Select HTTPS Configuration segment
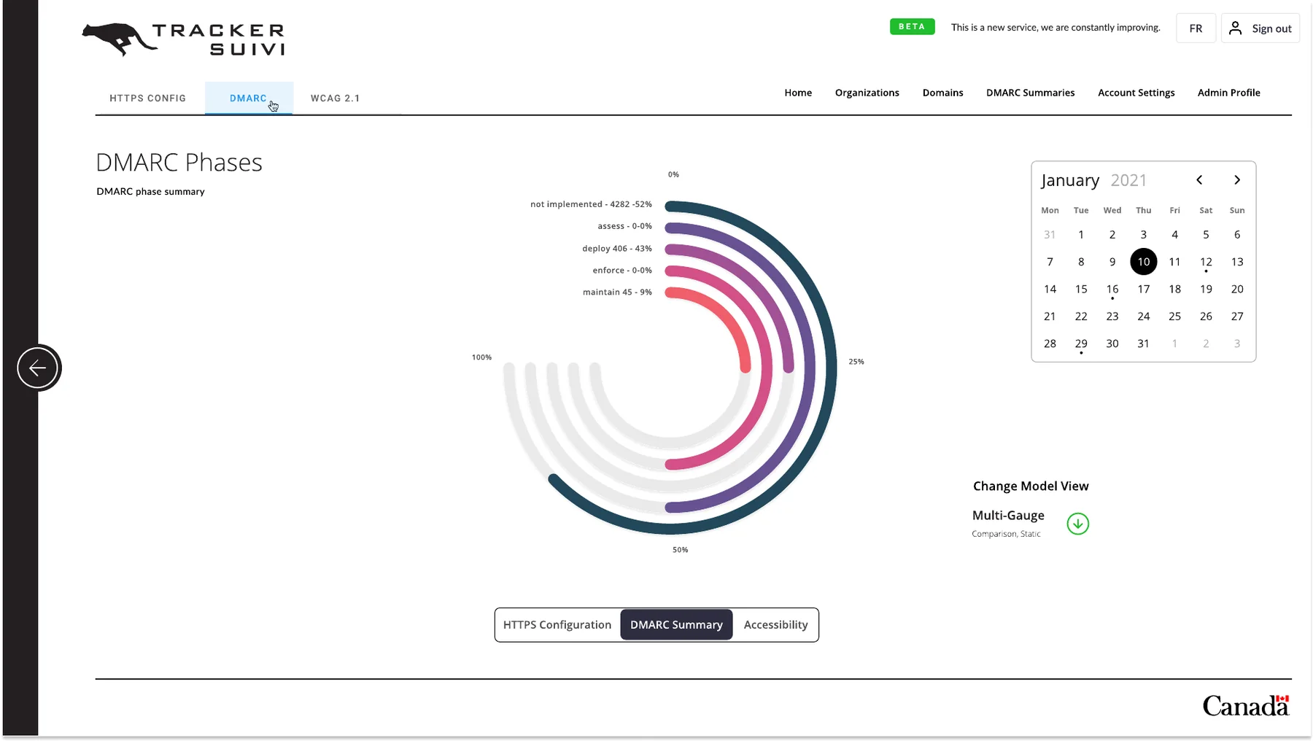This screenshot has height=741, width=1313. pos(557,625)
